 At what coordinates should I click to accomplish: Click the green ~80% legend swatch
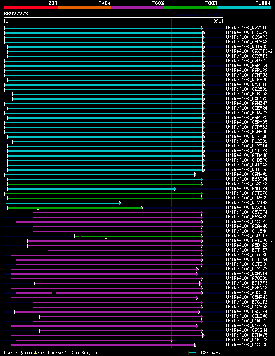(x=191, y=8)
